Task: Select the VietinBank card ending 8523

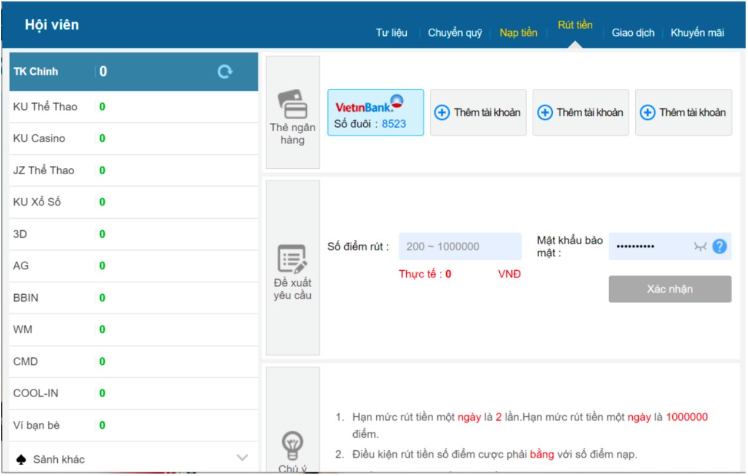Action: point(376,112)
